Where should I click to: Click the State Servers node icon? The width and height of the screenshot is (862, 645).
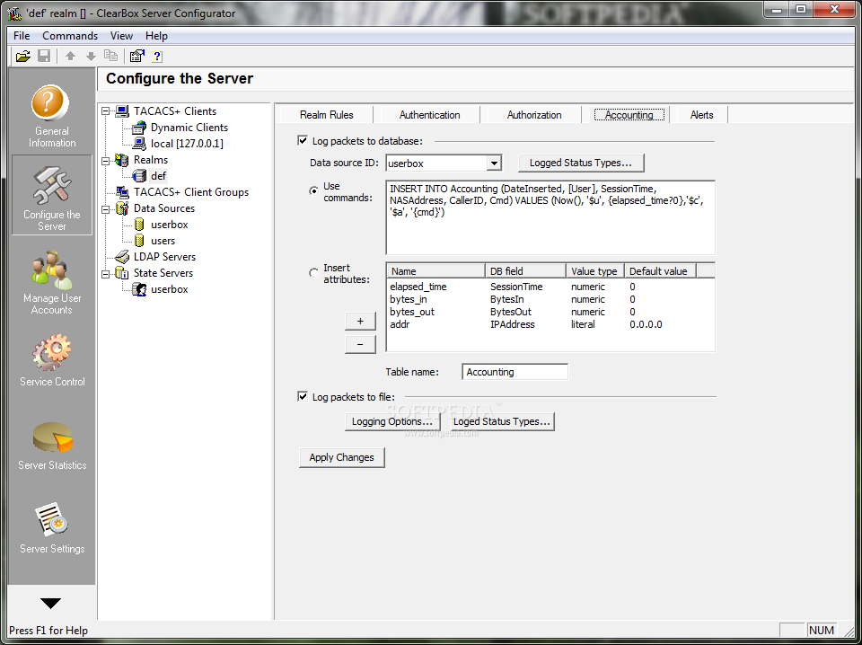(122, 273)
